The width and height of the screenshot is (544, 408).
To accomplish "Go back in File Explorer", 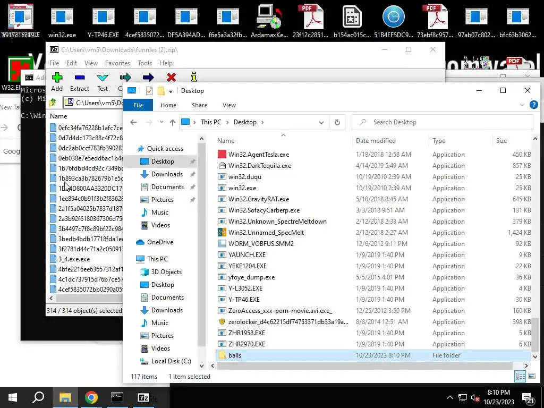I will [x=133, y=122].
